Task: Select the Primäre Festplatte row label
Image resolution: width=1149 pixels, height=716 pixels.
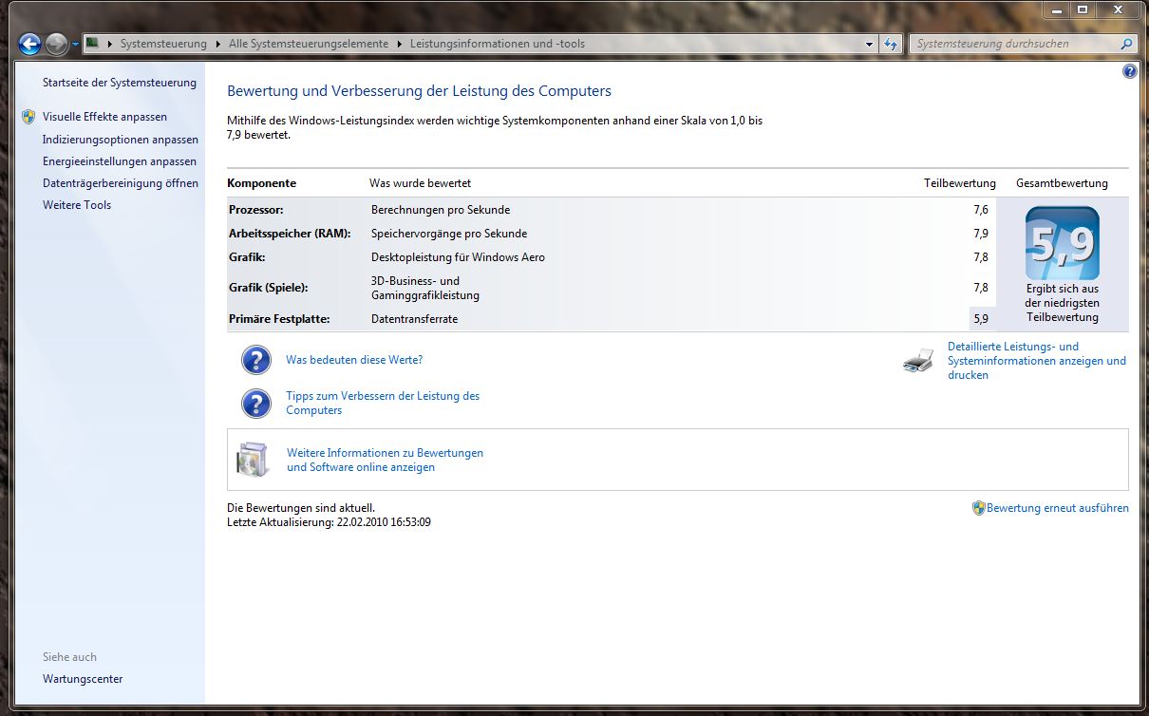Action: pyautogui.click(x=279, y=319)
